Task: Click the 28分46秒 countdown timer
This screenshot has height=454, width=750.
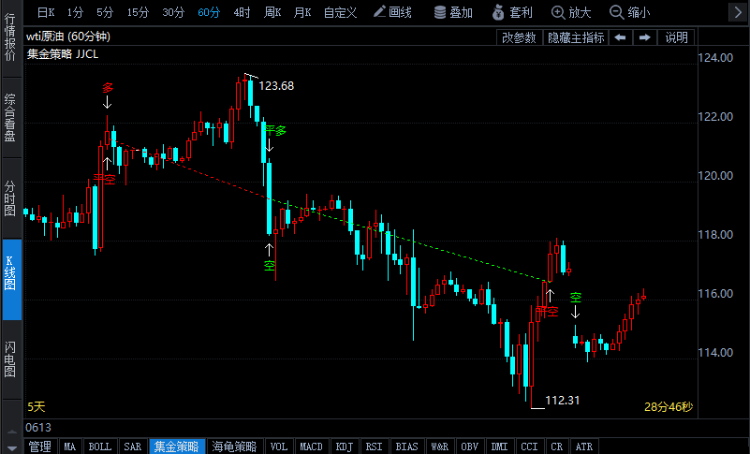Action: [669, 406]
